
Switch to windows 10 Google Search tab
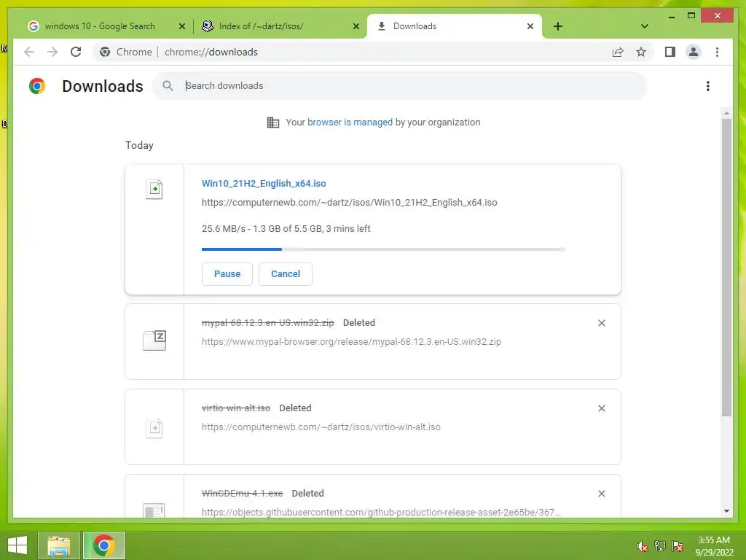pos(100,26)
